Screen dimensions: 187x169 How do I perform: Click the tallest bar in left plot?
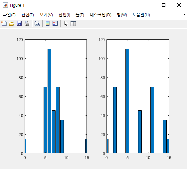click(x=49, y=101)
